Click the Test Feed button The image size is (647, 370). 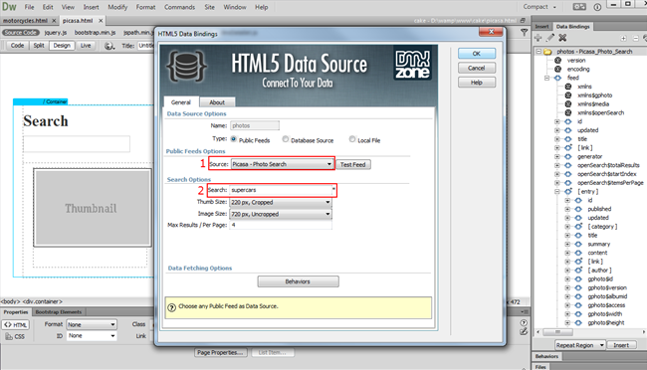pos(353,164)
